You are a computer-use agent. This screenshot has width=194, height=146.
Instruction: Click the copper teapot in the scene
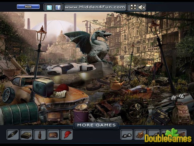[116, 85]
